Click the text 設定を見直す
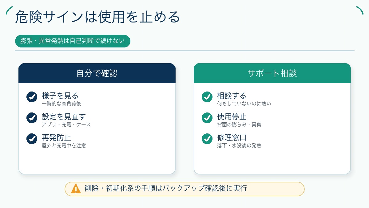The height and width of the screenshot is (208, 369). (x=64, y=116)
